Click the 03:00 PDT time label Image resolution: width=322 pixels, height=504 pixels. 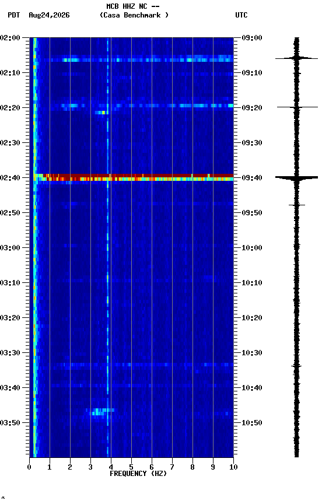(x=10, y=248)
